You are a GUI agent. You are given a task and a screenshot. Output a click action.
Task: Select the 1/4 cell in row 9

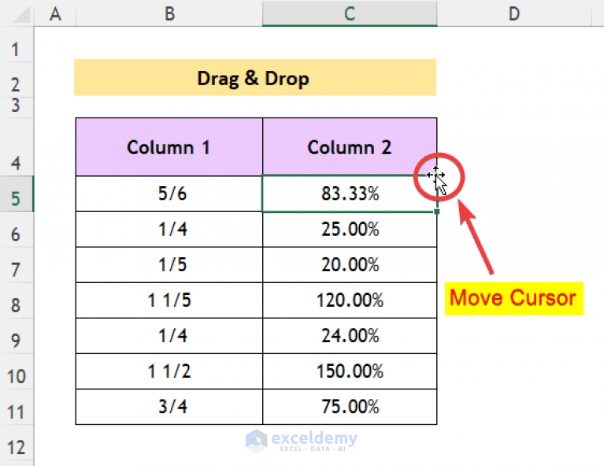(x=169, y=336)
